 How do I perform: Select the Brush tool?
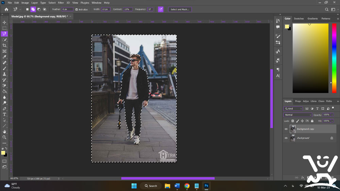pos(4,68)
